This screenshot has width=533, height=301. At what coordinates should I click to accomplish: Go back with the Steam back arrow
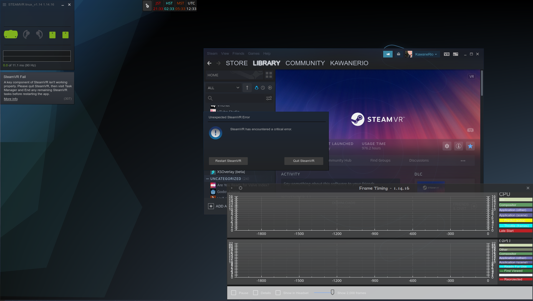point(209,63)
